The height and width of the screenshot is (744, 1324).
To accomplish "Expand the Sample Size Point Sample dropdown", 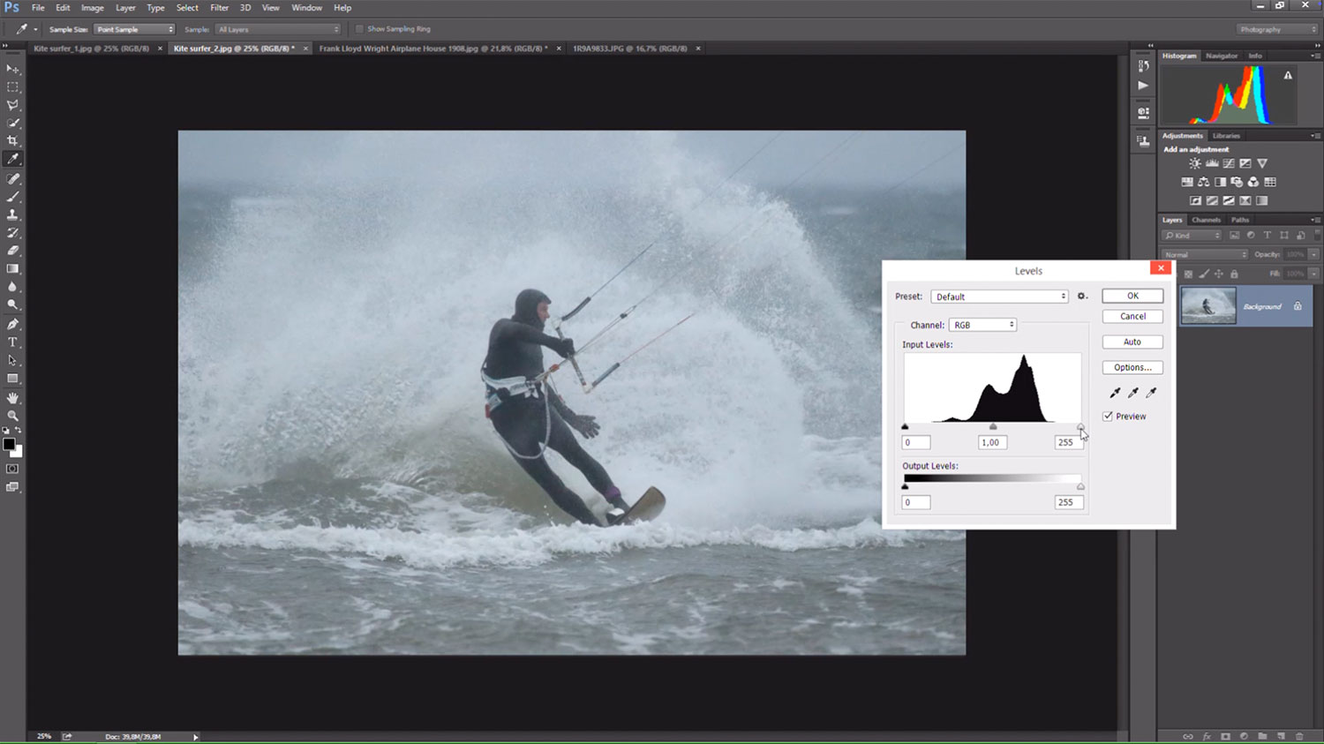I will click(134, 29).
